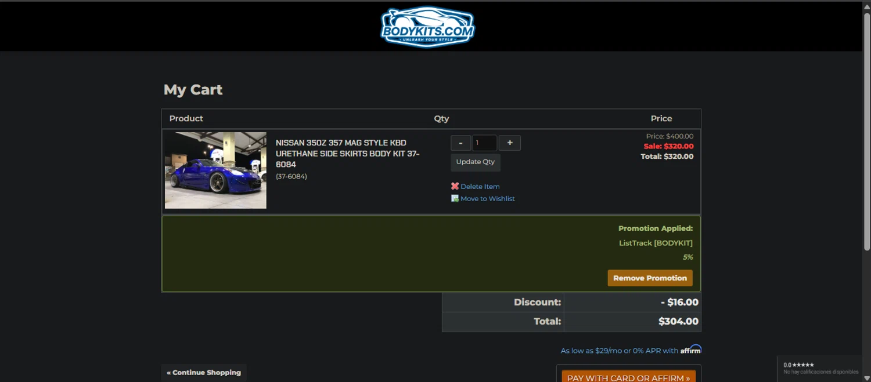Click the Promotion Applied label
Screen dimensions: 871x382
point(656,228)
